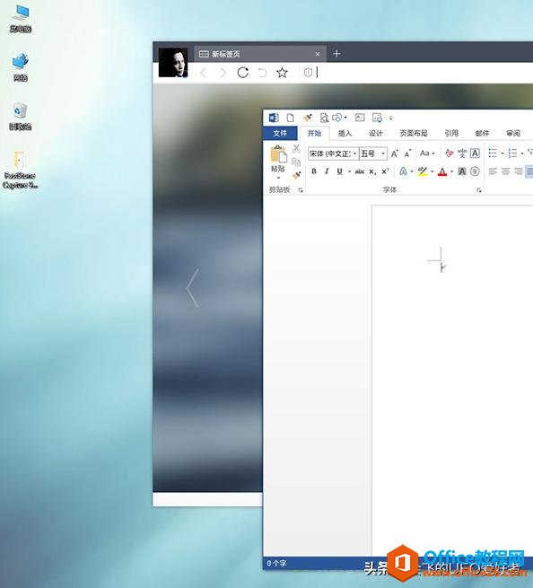
Task: Increase font size with Grow Font icon
Action: pos(395,154)
